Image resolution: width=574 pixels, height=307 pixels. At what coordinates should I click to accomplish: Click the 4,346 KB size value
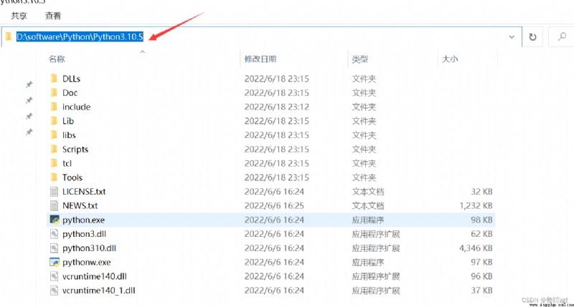click(x=476, y=248)
